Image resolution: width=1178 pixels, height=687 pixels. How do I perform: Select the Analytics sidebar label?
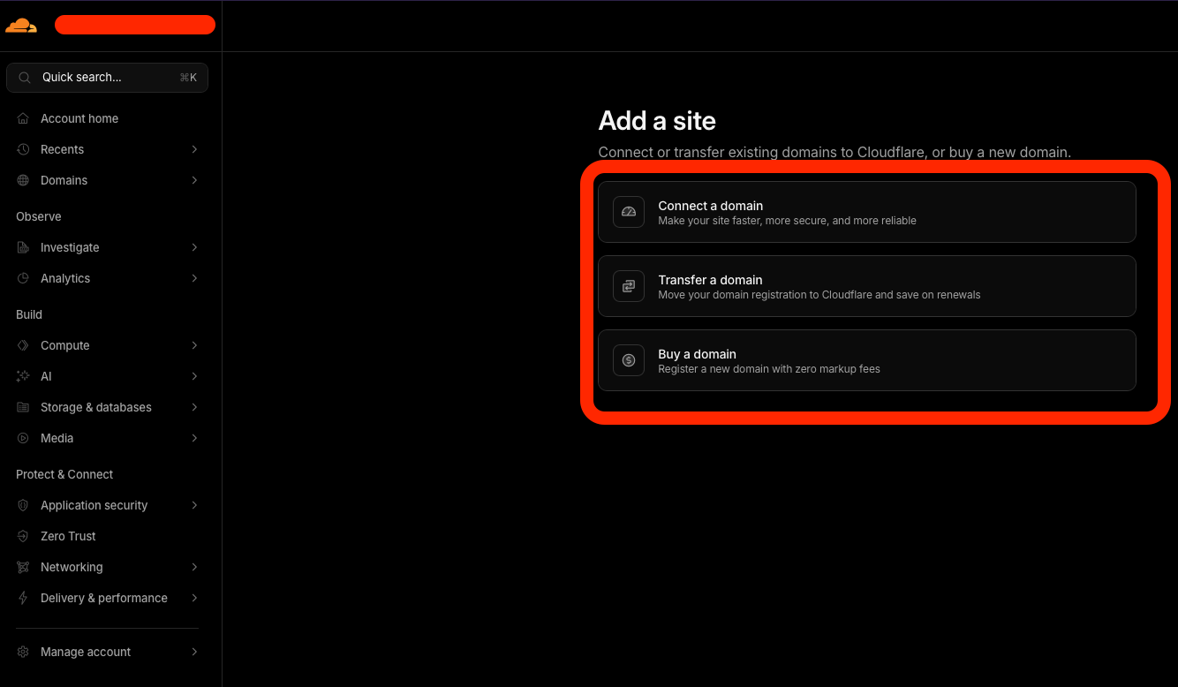(65, 278)
